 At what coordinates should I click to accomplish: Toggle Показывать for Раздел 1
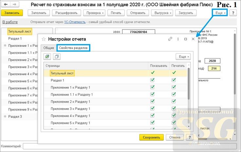[x=152, y=80]
